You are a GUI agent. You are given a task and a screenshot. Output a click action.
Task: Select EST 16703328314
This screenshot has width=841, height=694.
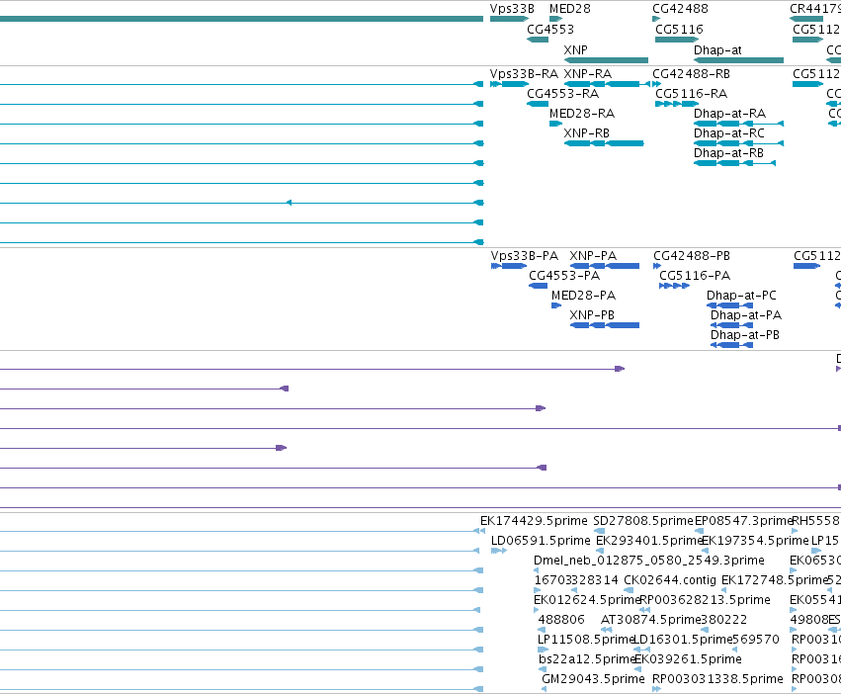576,580
